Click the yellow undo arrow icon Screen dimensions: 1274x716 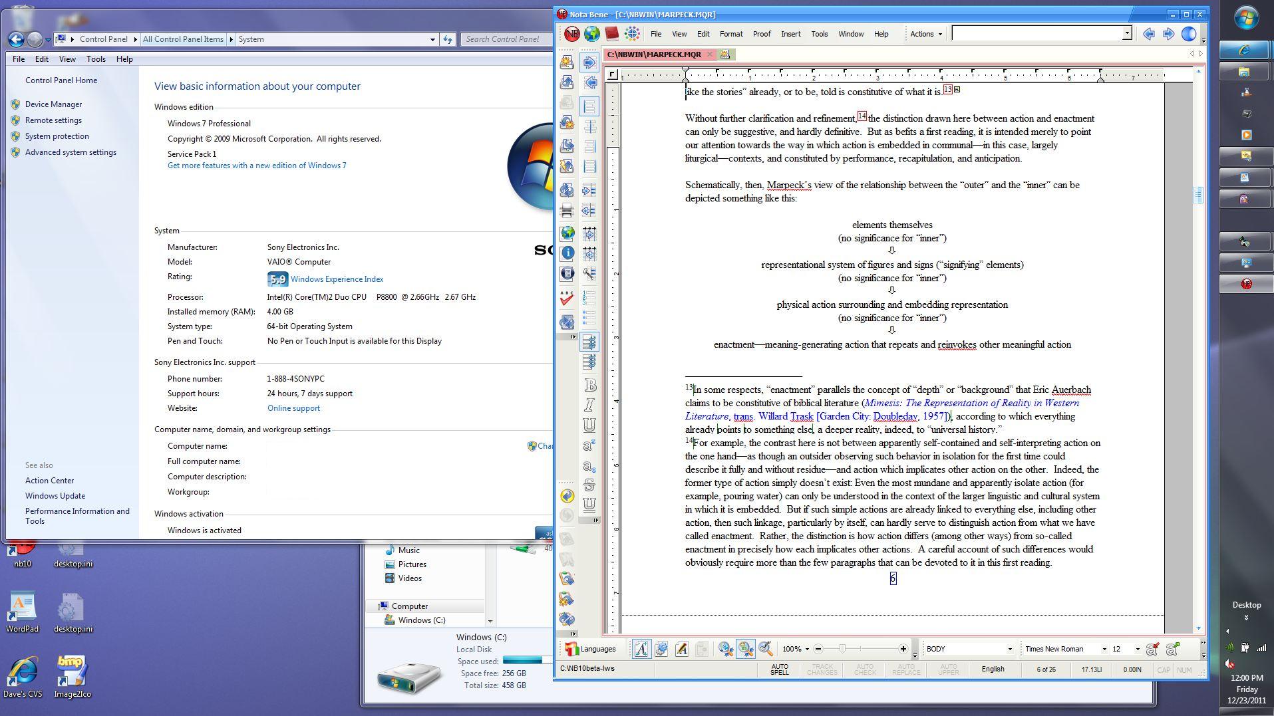point(567,496)
